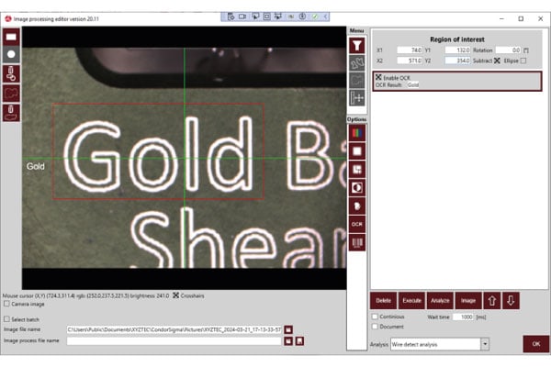
Task: Click the Wait time input field
Action: point(461,316)
